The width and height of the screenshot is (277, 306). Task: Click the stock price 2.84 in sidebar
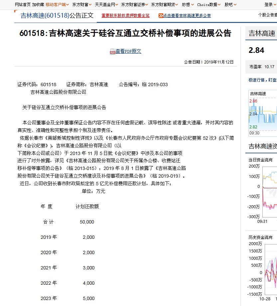click(x=256, y=50)
